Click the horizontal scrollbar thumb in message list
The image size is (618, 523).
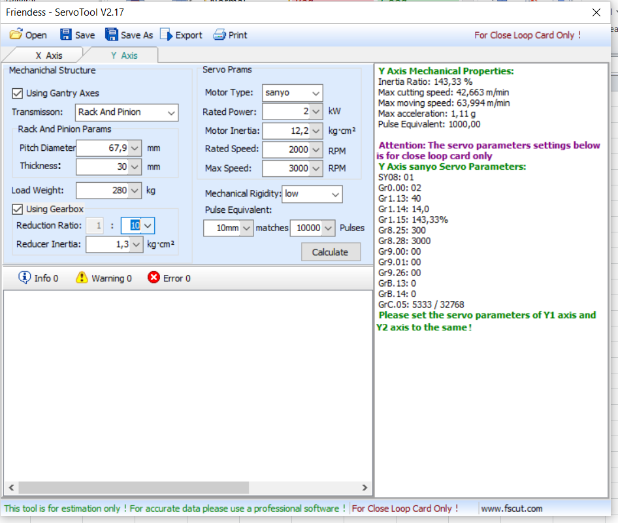(134, 488)
